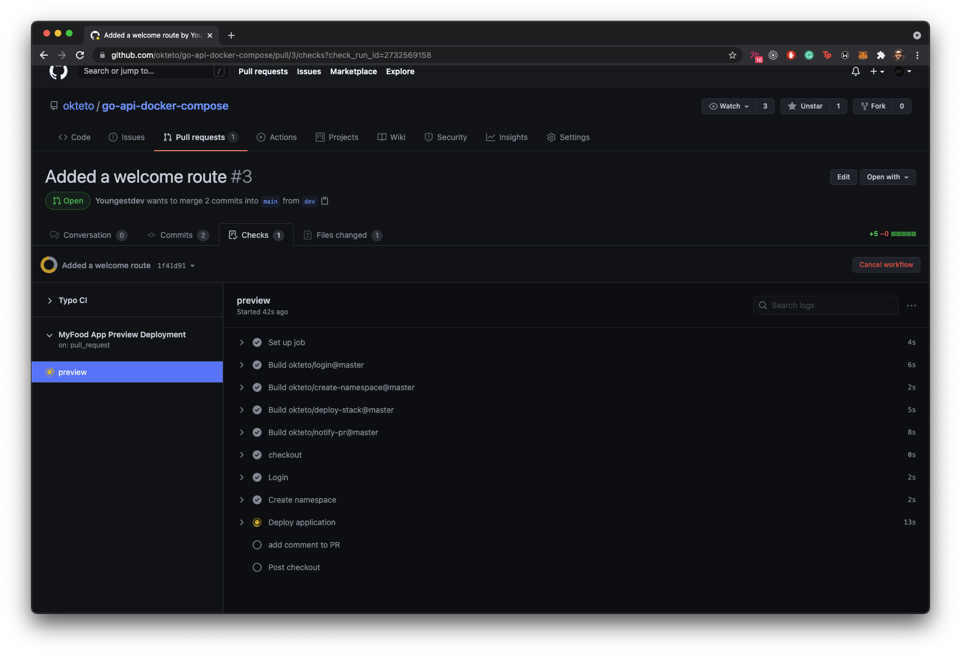
Task: Expand the Typo CI check suite
Action: click(50, 301)
